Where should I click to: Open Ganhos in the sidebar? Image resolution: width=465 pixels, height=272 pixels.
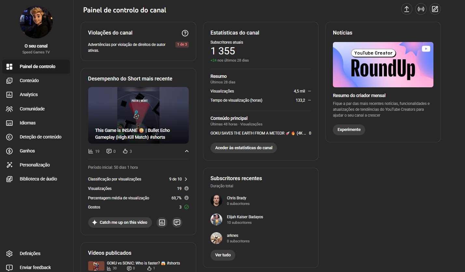[36, 151]
